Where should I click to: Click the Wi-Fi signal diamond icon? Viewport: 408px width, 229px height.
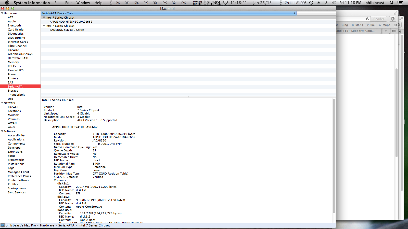[225, 3]
